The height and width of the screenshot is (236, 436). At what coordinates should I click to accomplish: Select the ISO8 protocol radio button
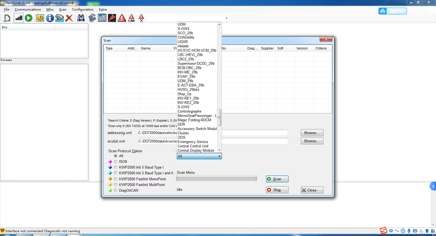tap(116, 162)
